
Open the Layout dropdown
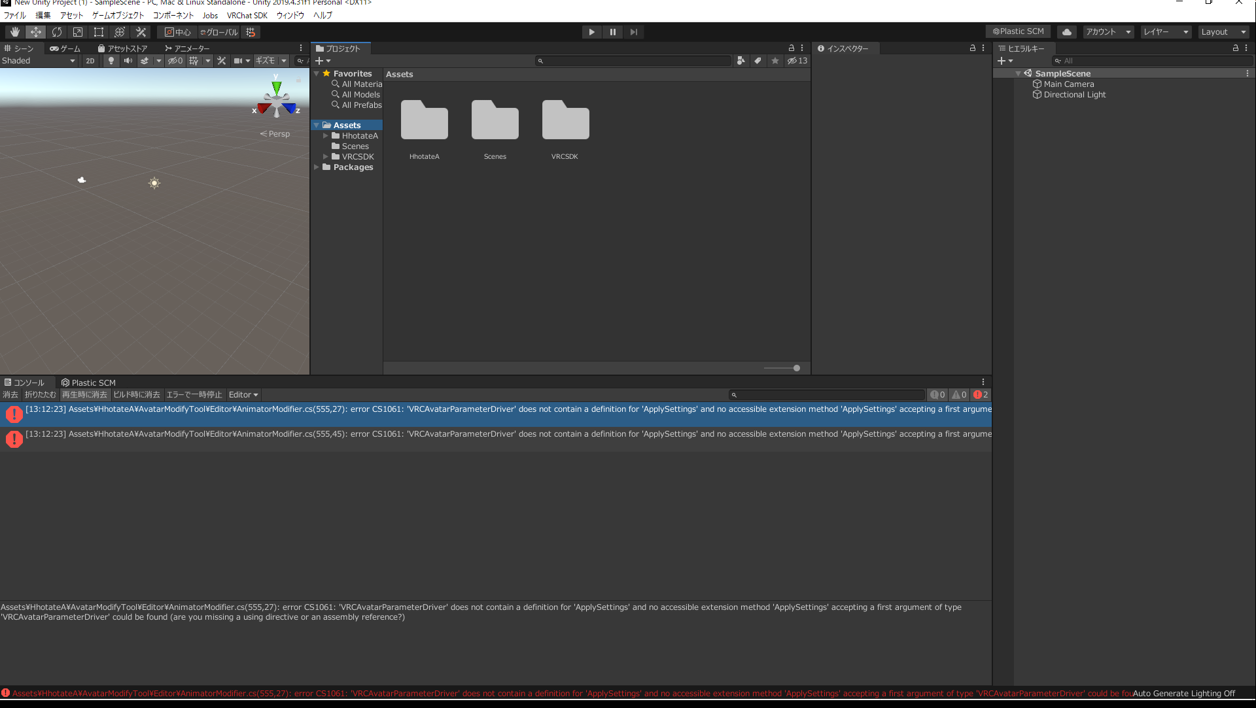[x=1223, y=31]
